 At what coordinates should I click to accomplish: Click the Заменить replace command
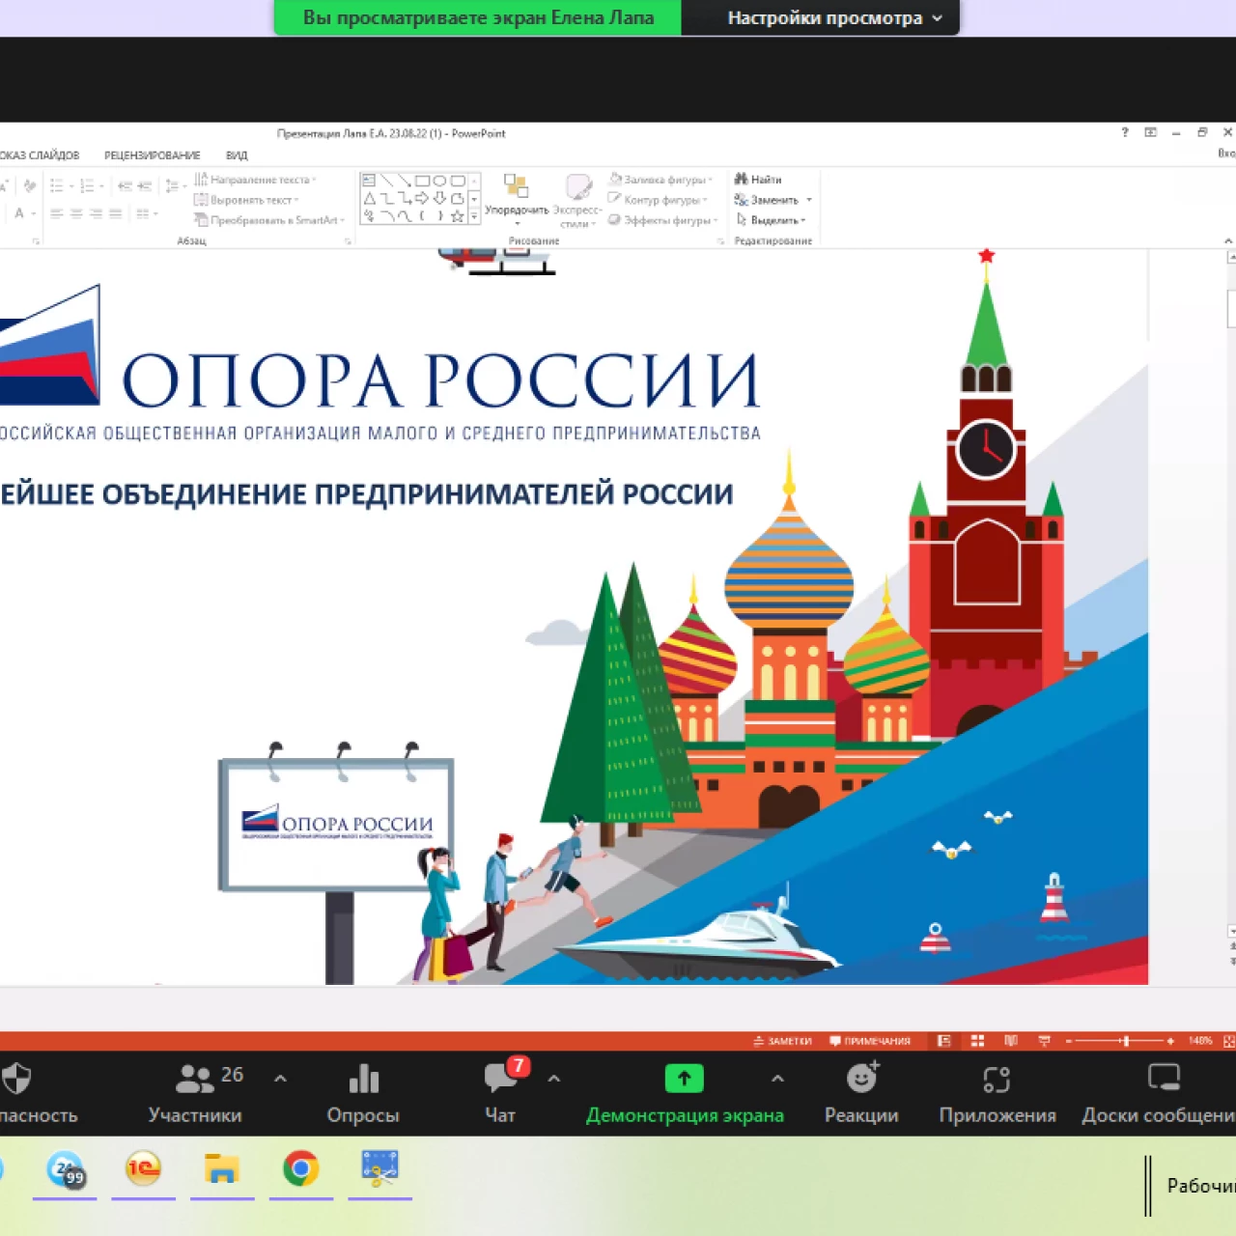772,200
